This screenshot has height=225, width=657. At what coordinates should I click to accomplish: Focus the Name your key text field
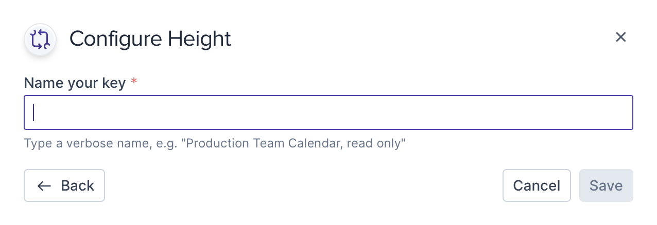point(328,113)
